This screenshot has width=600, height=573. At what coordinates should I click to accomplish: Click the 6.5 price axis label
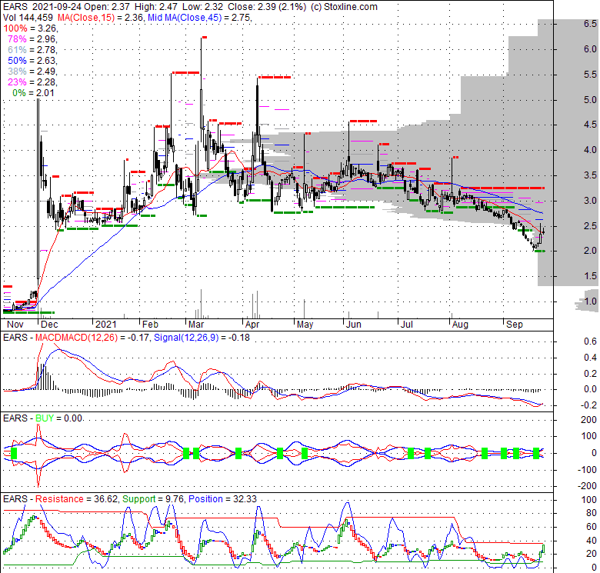[590, 24]
